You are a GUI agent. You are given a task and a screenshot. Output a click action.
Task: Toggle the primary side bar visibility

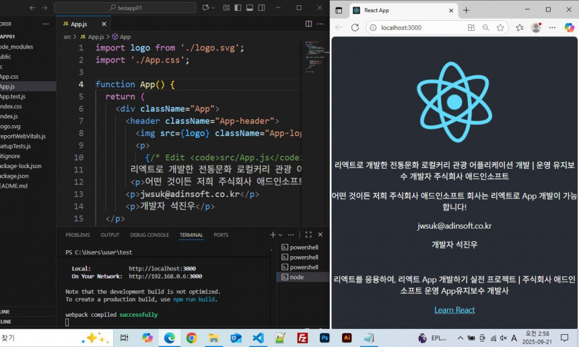tap(238, 8)
